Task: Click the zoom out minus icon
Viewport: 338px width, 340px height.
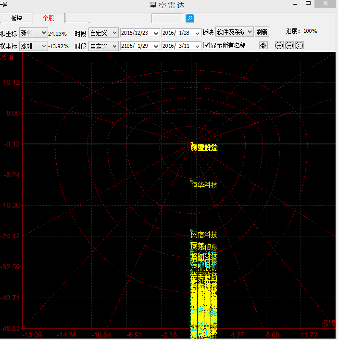Action: click(x=289, y=45)
